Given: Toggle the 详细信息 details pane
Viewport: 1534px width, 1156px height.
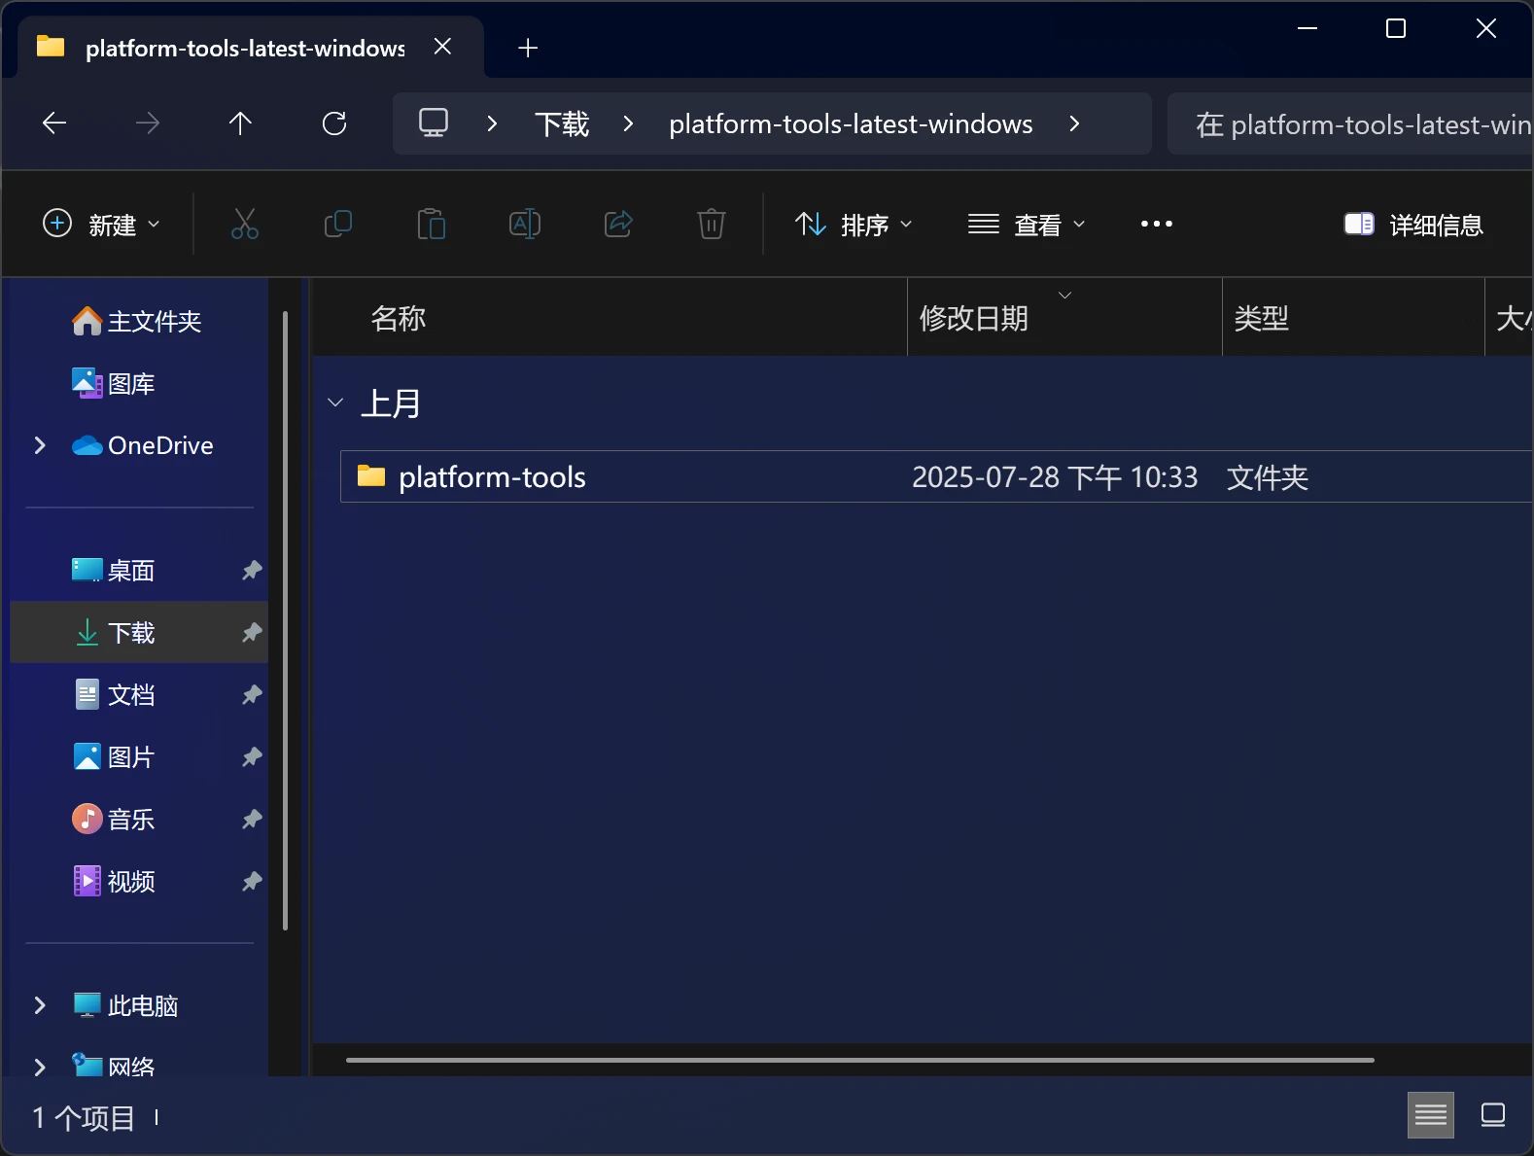Looking at the screenshot, I should click(x=1413, y=225).
